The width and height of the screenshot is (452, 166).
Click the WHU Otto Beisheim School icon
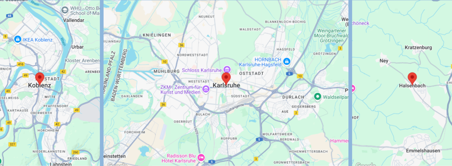coord(65,10)
